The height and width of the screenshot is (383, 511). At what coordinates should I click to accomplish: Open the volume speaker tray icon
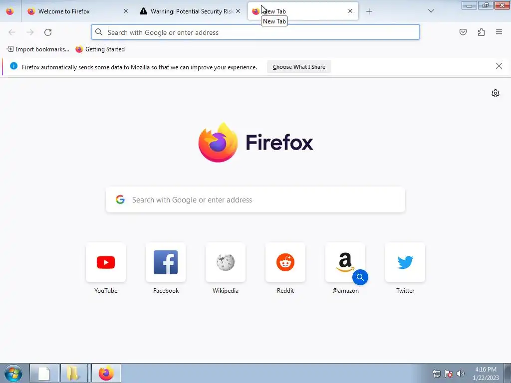(461, 374)
